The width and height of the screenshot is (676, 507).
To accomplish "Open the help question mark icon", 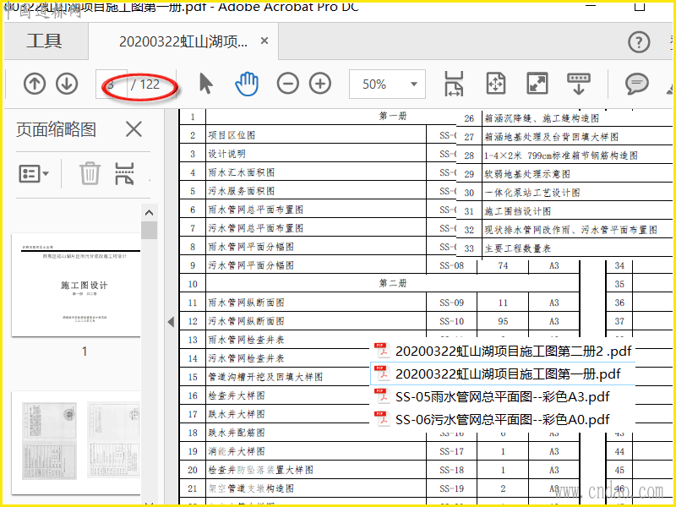I will tap(639, 41).
